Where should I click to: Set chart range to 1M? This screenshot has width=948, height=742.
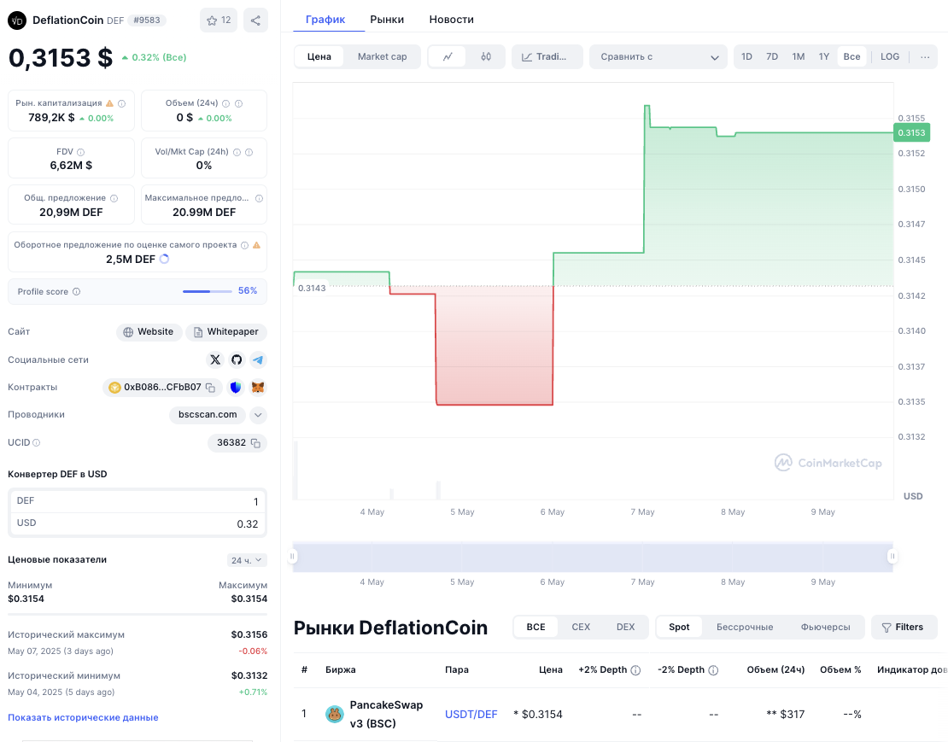point(798,57)
